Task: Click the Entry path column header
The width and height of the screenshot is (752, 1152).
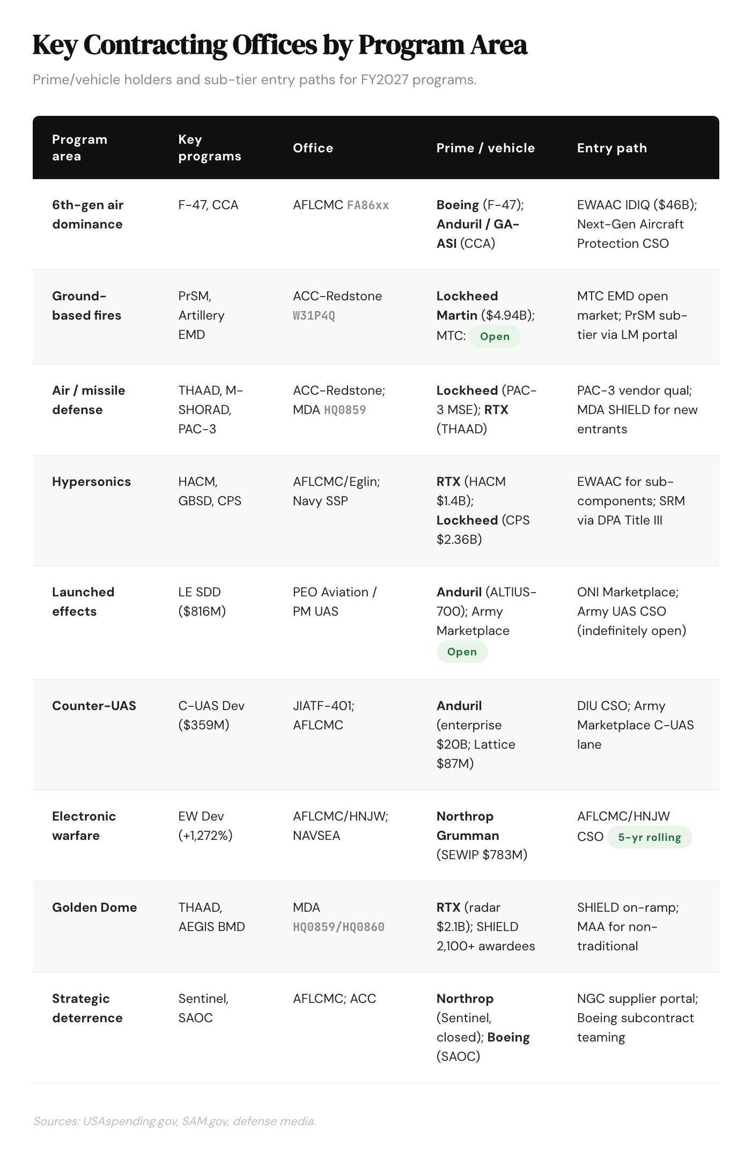Action: tap(612, 147)
